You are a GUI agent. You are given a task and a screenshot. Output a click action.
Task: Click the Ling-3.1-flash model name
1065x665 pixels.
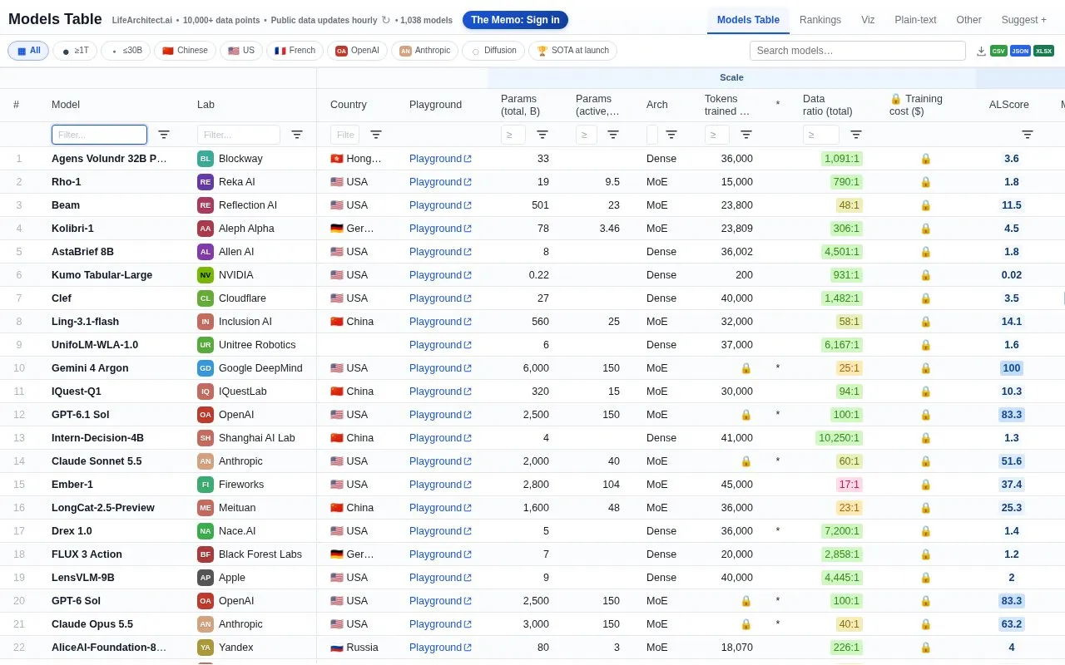point(85,322)
